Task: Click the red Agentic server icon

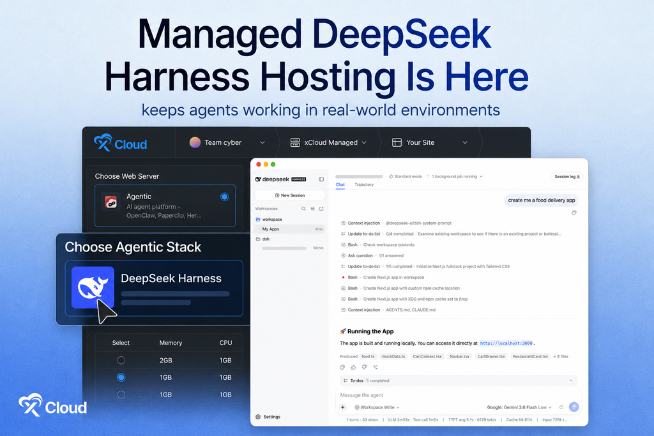Action: 111,202
